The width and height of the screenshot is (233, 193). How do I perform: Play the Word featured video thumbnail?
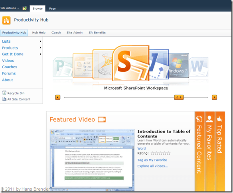[92, 160]
